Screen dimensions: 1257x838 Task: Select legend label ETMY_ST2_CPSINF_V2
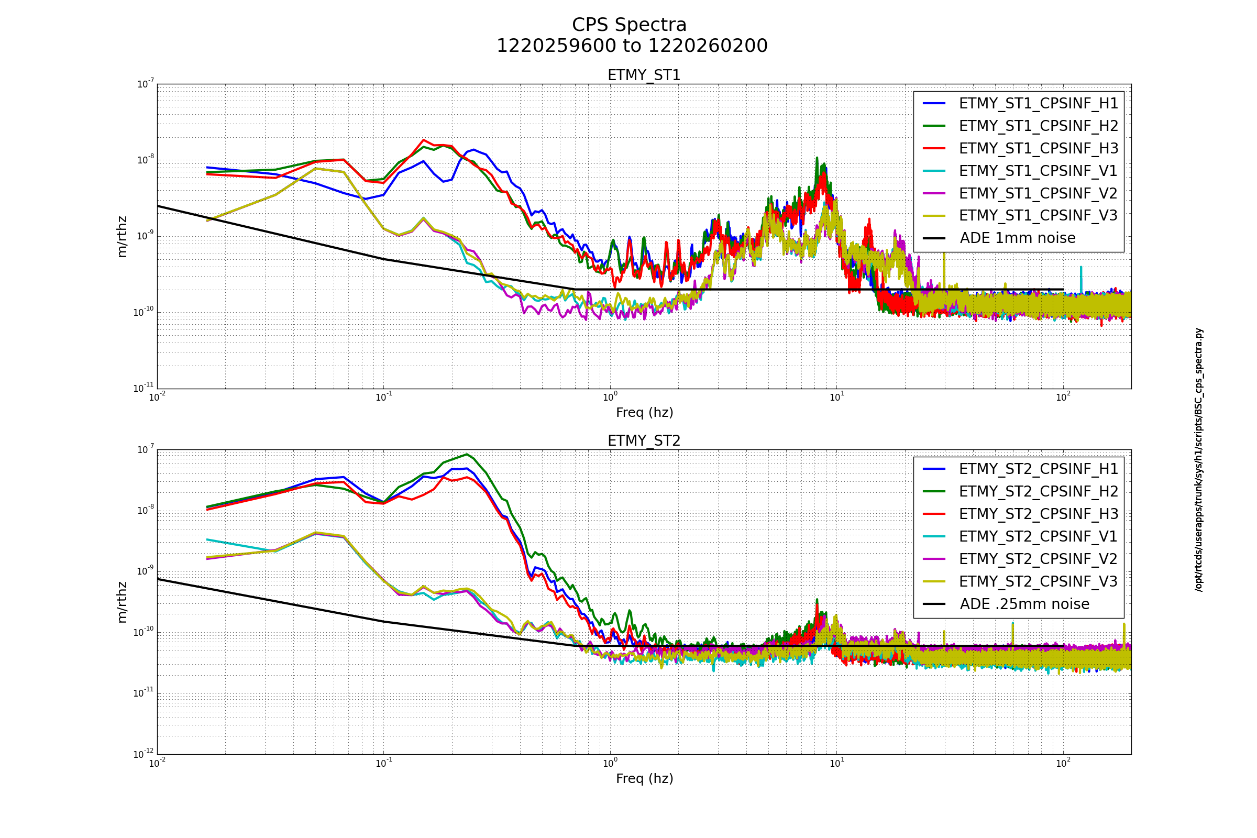(x=1038, y=558)
